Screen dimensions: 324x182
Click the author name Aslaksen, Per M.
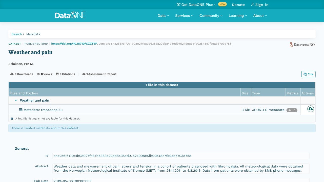click(21, 64)
